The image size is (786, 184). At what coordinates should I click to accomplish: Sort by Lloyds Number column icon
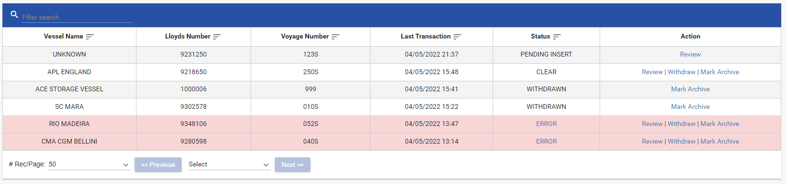(x=217, y=37)
